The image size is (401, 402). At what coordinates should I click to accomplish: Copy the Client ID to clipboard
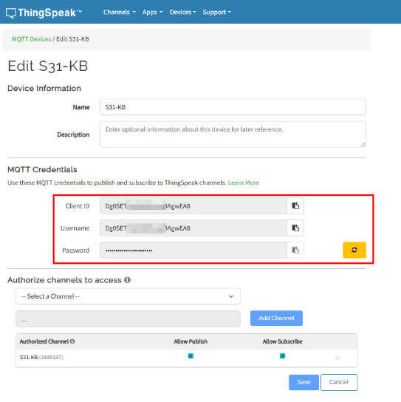295,206
